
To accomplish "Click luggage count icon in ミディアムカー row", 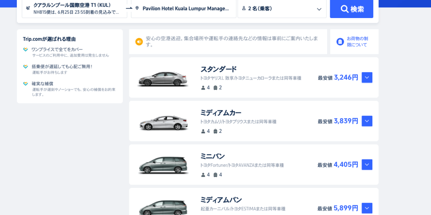I will [x=215, y=131].
